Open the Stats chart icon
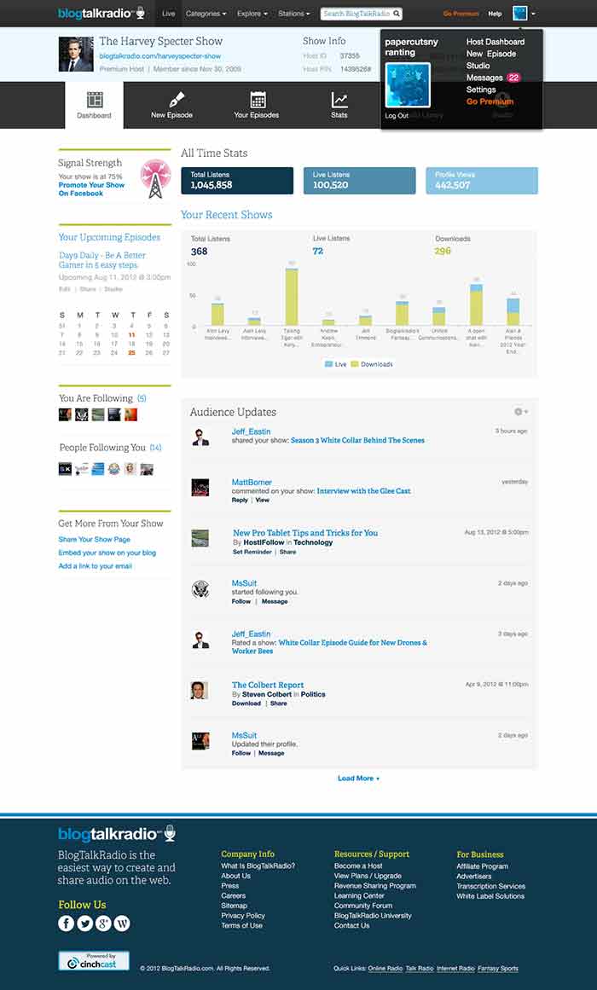 click(339, 100)
